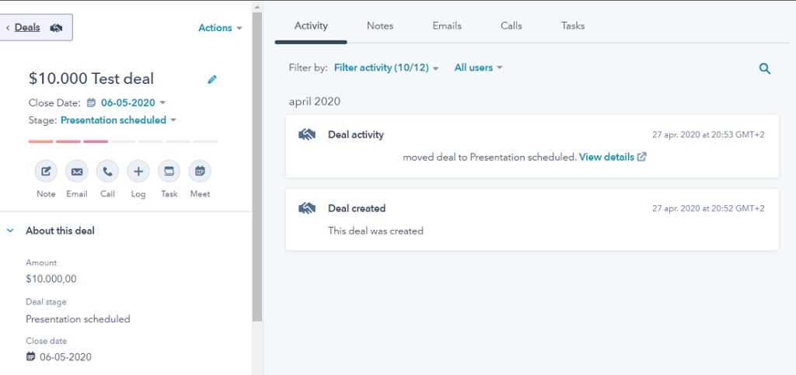796x375 pixels.
Task: Open the All users filter dropdown
Action: pos(478,68)
